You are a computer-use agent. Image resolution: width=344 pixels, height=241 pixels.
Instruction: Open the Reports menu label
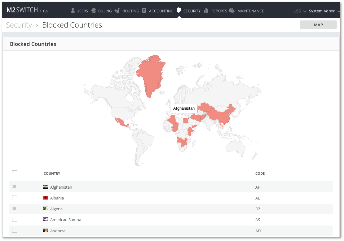tap(219, 11)
